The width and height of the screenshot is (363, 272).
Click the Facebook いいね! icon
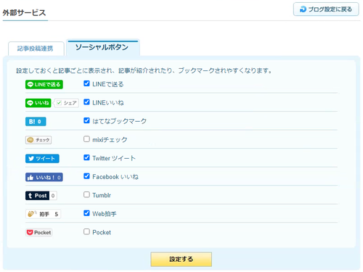(44, 177)
